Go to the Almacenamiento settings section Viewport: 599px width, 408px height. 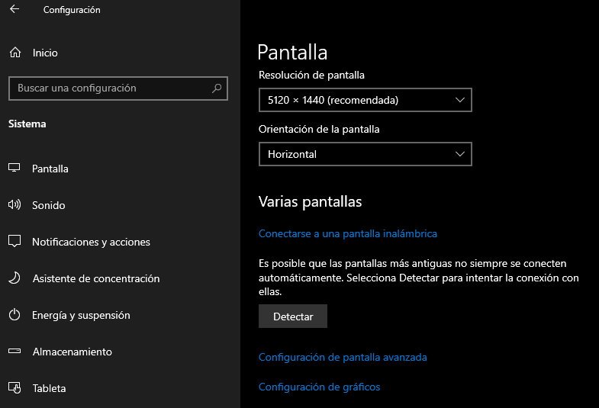[72, 352]
